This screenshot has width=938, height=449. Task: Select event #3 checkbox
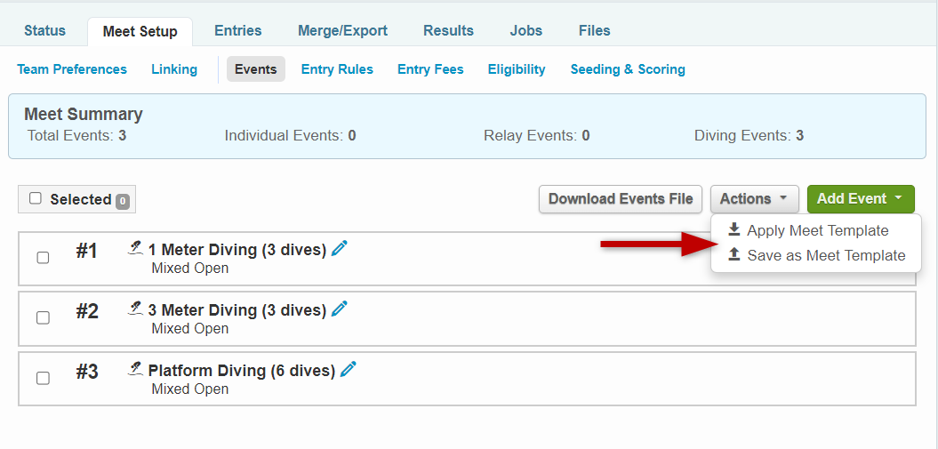click(43, 378)
